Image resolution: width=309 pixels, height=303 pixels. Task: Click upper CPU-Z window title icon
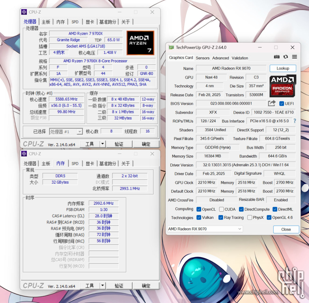tap(24, 12)
